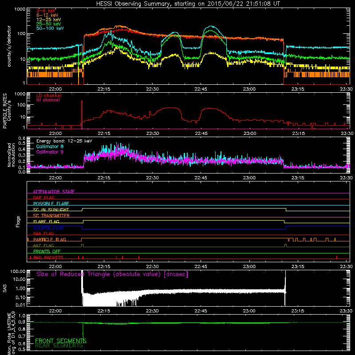355x355 pixels.
Task: Click the 'POSSIBLE FLARE' flag label
Action: pos(51,204)
